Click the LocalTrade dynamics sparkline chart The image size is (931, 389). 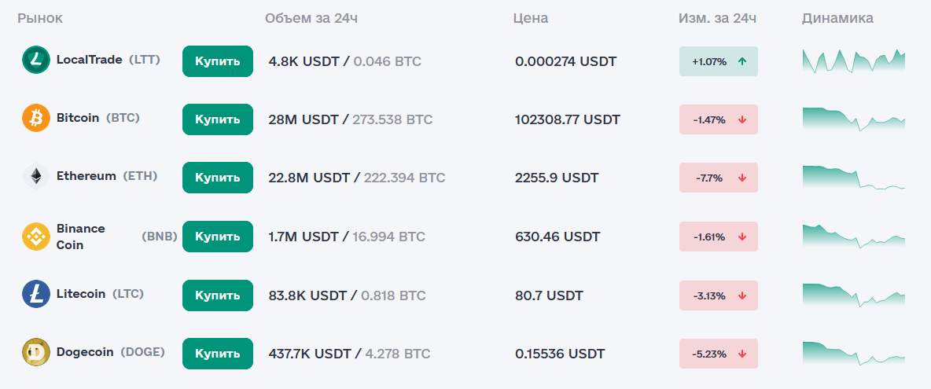tap(854, 61)
